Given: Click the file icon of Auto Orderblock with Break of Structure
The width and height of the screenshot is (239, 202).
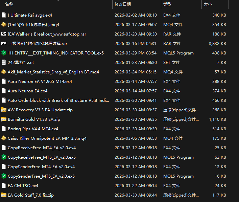Looking at the screenshot, I should pos(4,100).
